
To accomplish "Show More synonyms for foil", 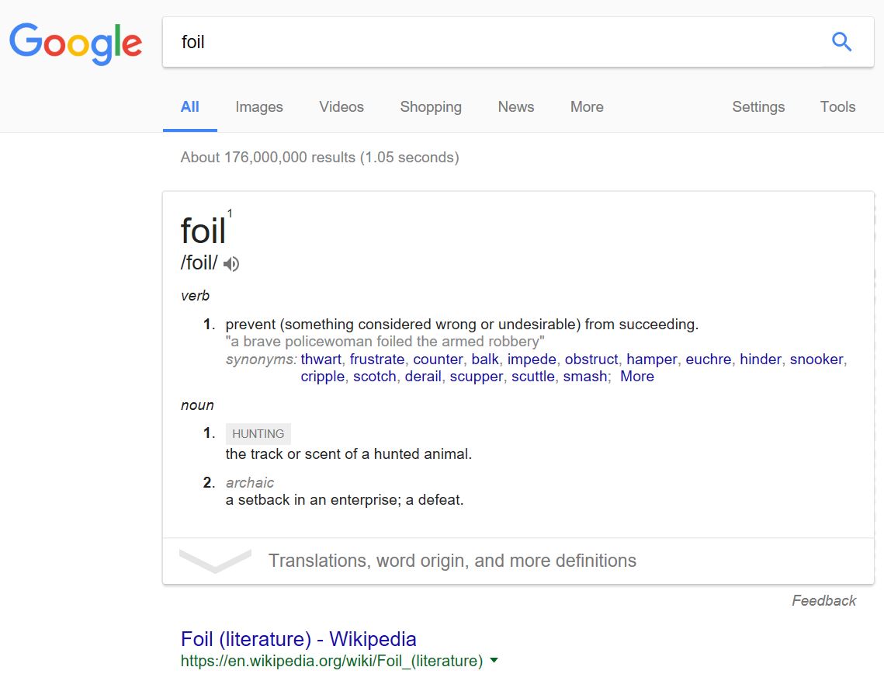I will (637, 376).
